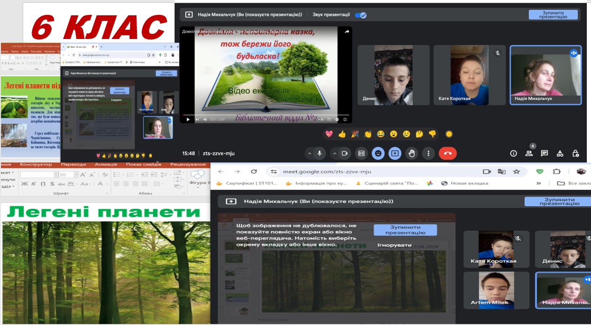The width and height of the screenshot is (591, 325).
Task: Send the thumbs up reaction
Action: [x=342, y=134]
